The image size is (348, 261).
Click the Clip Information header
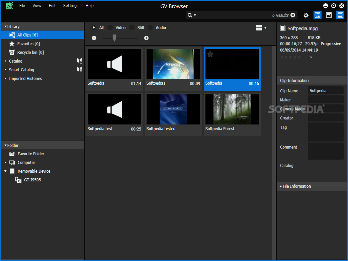tap(312, 80)
